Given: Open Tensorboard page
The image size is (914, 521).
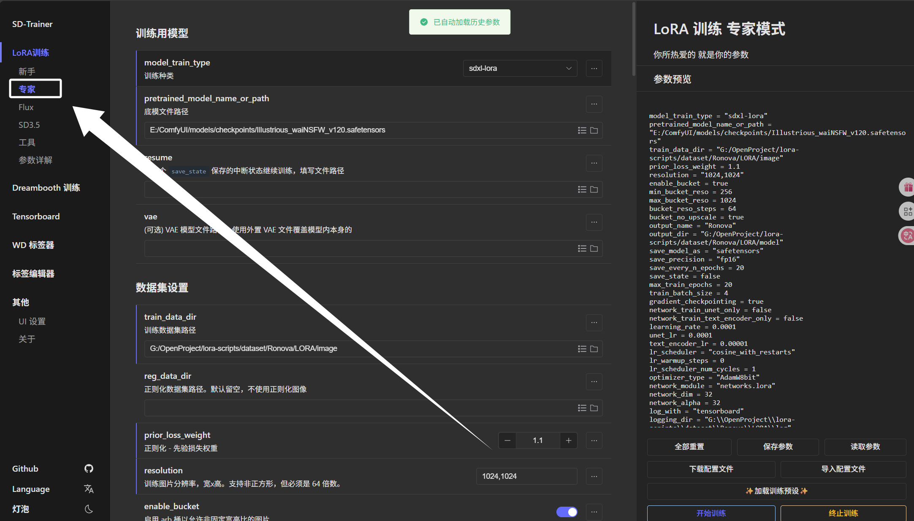Looking at the screenshot, I should [36, 216].
